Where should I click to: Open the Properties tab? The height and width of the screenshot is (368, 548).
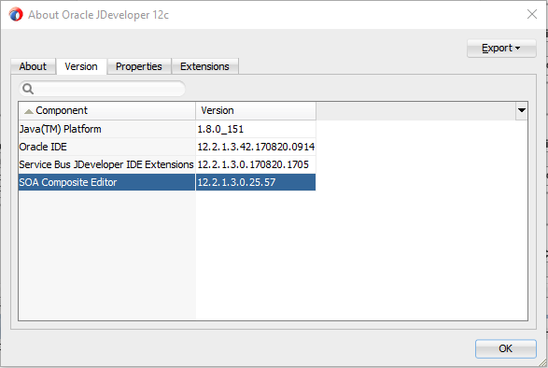click(x=139, y=66)
